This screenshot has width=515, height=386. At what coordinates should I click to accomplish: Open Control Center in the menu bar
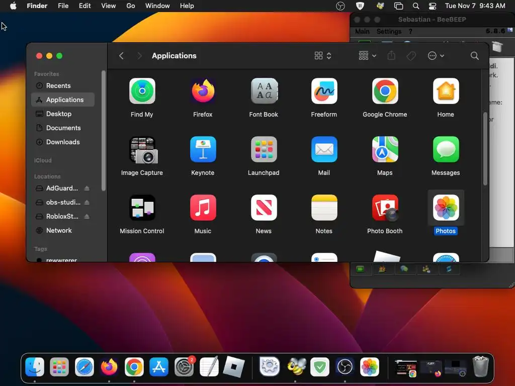coord(432,6)
